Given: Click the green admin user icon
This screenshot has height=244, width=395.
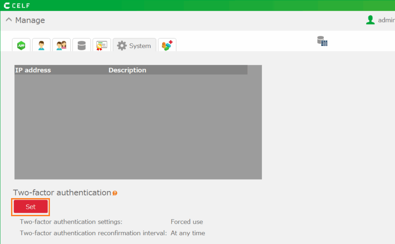Looking at the screenshot, I should coord(370,20).
